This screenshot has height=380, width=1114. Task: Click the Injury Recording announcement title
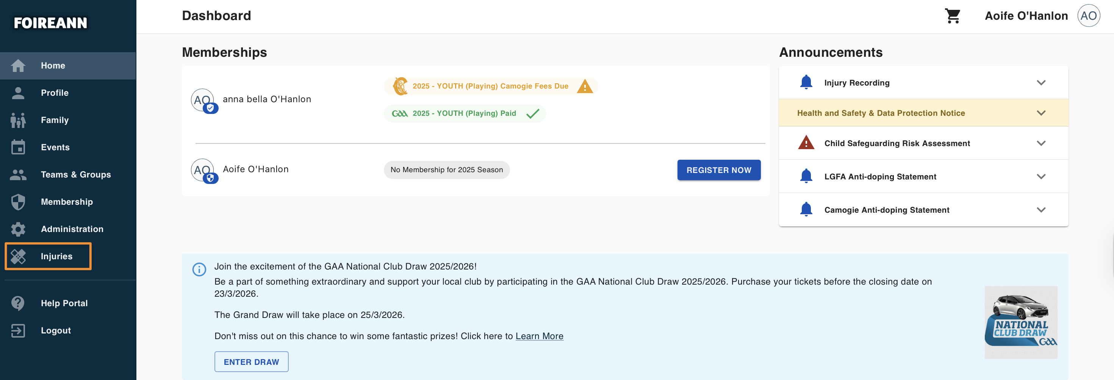(857, 83)
